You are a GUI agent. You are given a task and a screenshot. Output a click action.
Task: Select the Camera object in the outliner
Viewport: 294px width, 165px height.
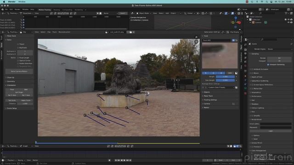point(258,22)
